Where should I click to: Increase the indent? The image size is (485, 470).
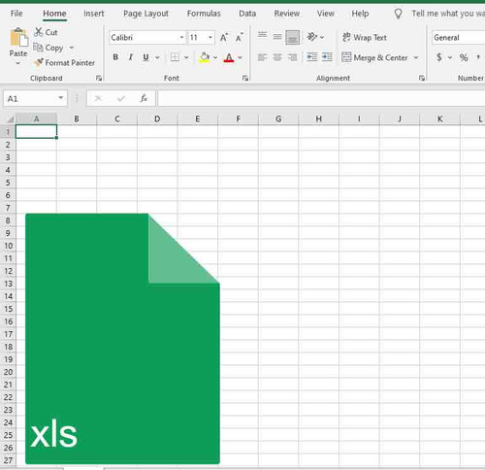pos(327,57)
